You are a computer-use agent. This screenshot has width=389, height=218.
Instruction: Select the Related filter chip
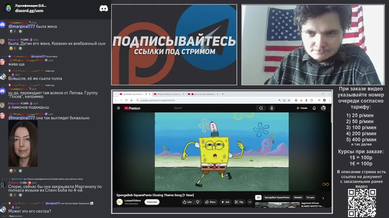(298, 197)
